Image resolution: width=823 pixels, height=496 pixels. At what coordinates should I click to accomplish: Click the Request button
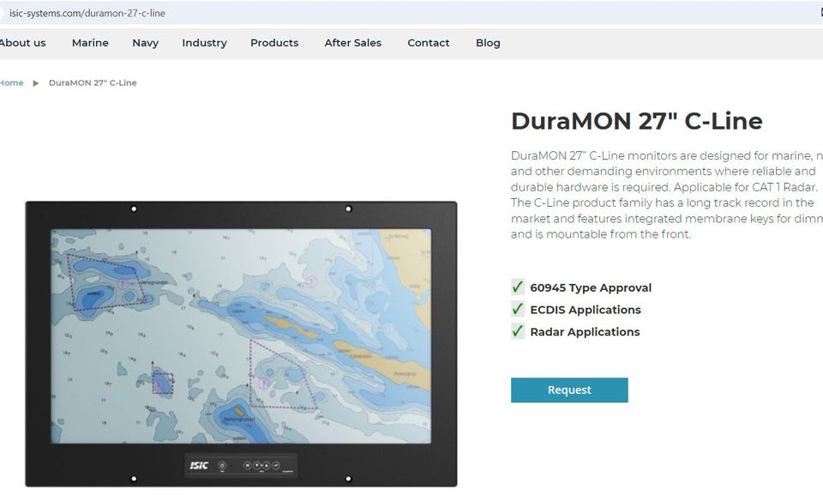[569, 390]
